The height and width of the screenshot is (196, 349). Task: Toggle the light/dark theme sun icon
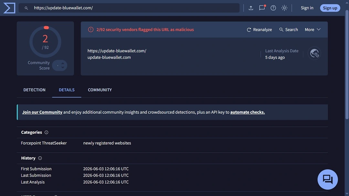pyautogui.click(x=284, y=8)
